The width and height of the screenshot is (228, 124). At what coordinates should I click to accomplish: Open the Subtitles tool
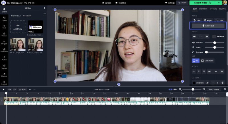coord(121,3)
